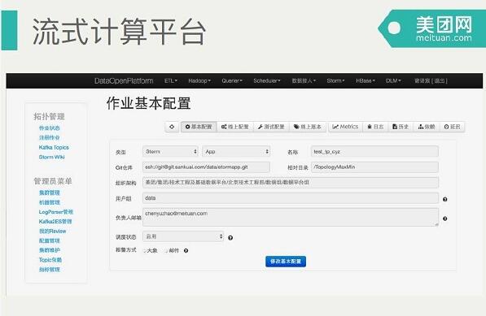Click the blue 修改基本配置 button
Viewport: 486px width, 316px height.
pos(286,262)
